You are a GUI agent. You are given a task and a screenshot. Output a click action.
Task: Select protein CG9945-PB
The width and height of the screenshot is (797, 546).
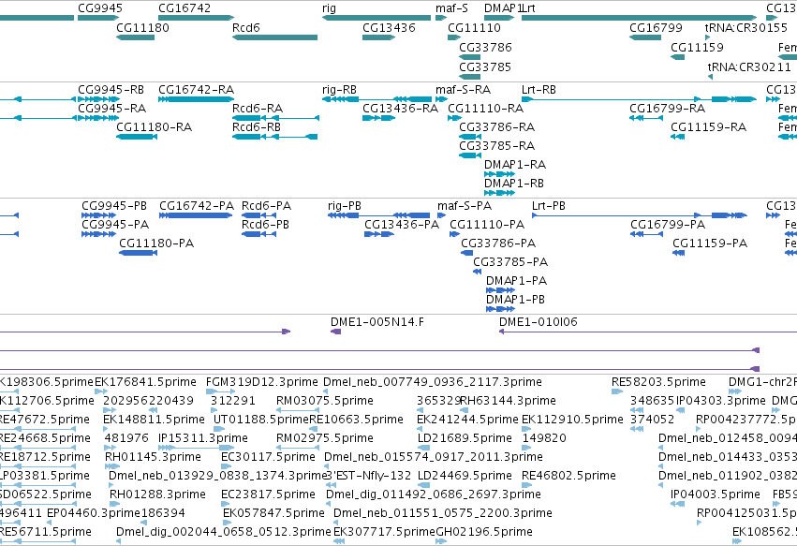[114, 206]
